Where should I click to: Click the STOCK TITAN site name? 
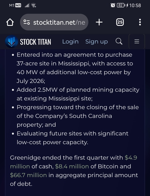36,42
